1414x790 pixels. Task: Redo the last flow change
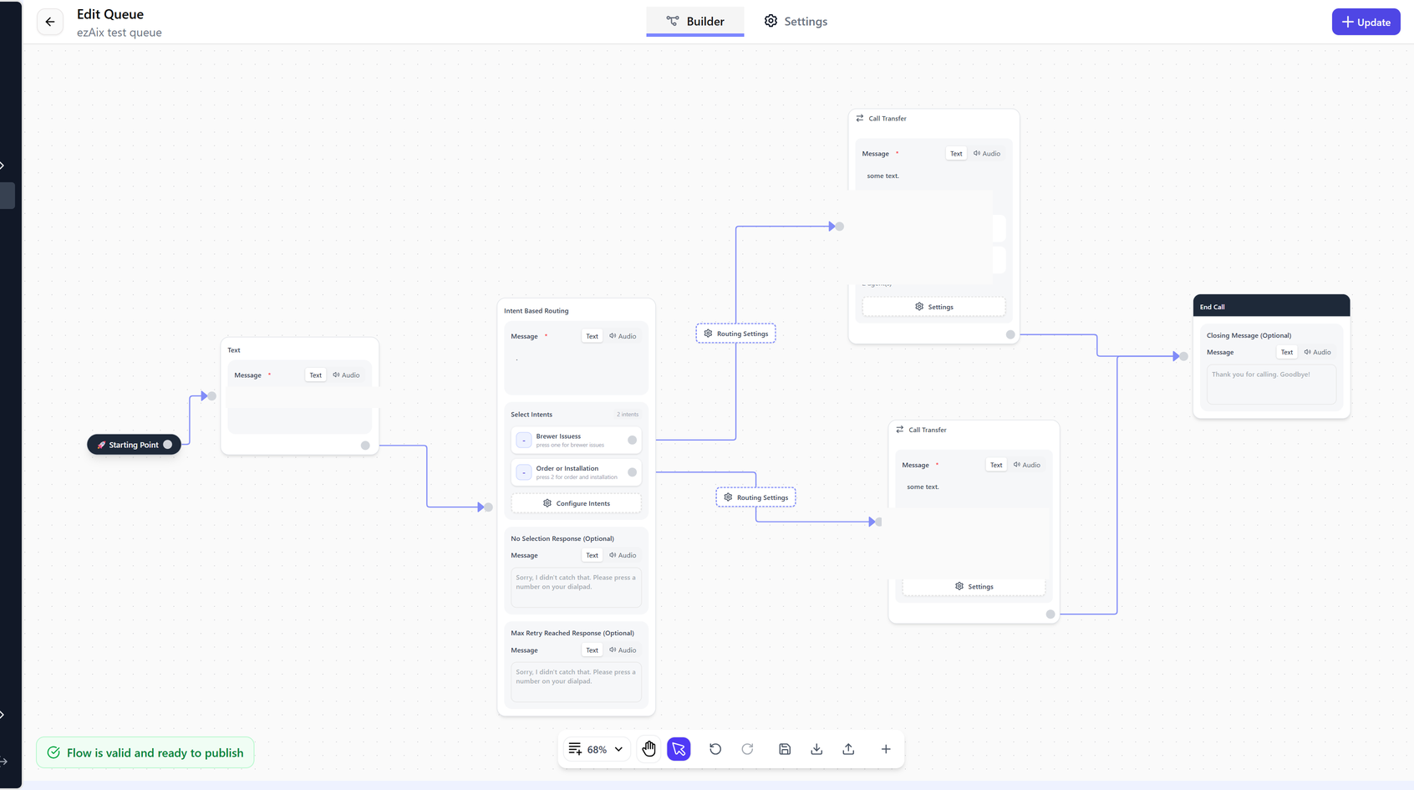tap(747, 749)
